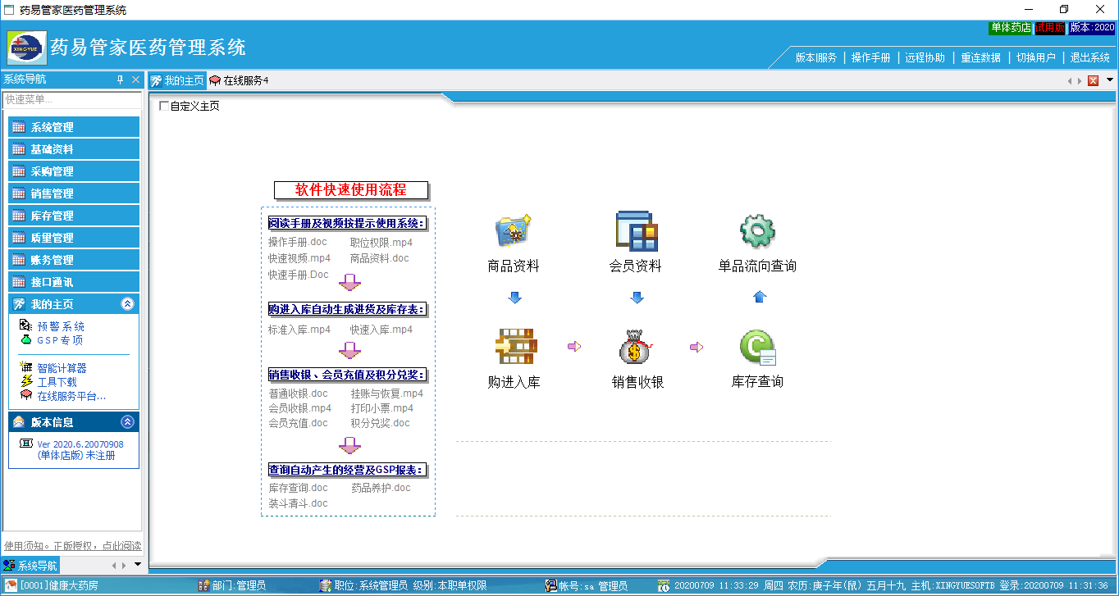
Task: Click the 职位 icon in the status bar
Action: click(326, 585)
